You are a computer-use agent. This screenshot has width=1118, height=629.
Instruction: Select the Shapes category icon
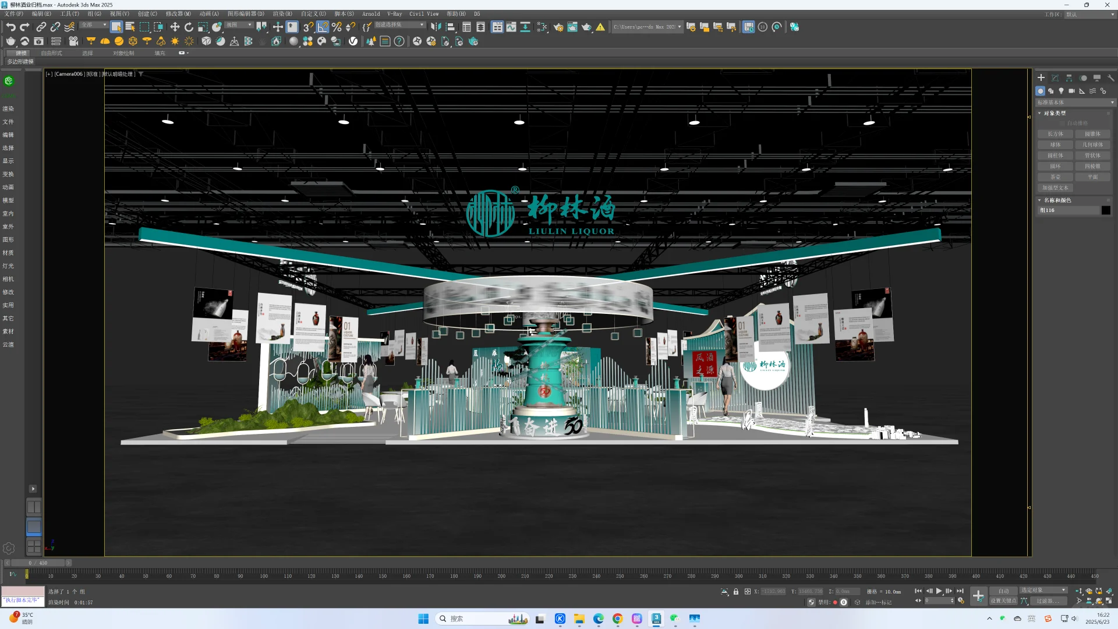pyautogui.click(x=1051, y=91)
